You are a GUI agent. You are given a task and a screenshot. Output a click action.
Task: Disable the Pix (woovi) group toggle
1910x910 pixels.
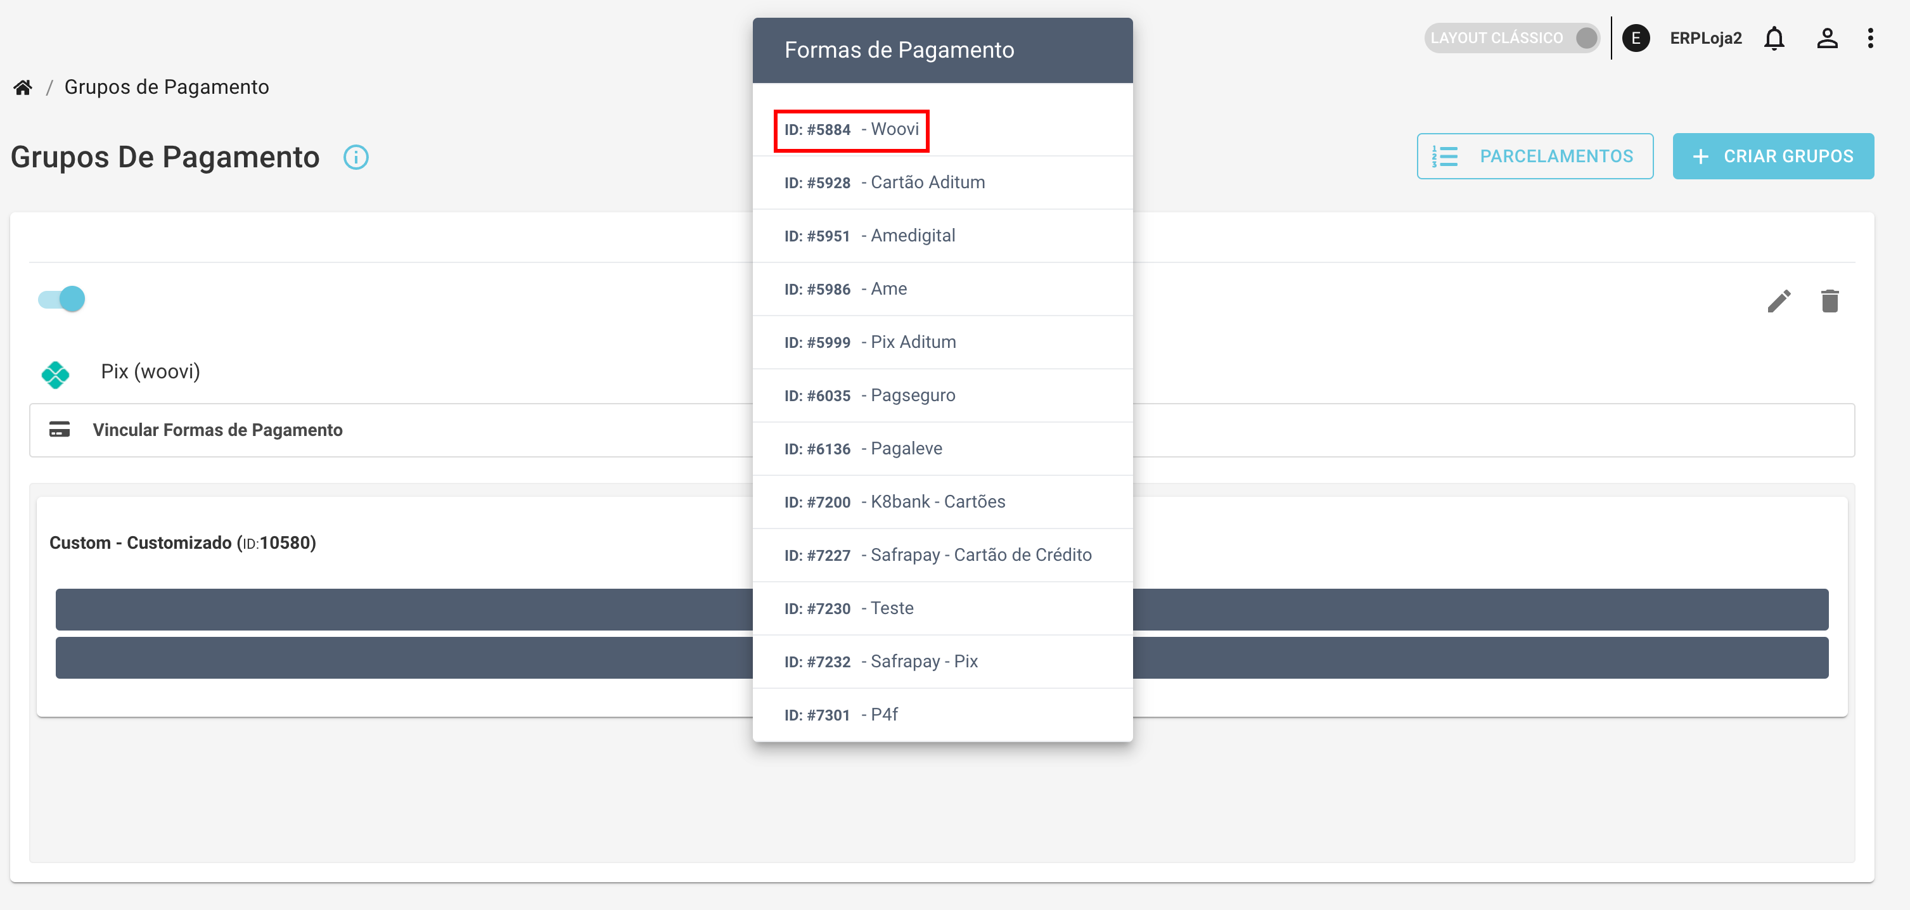point(62,299)
